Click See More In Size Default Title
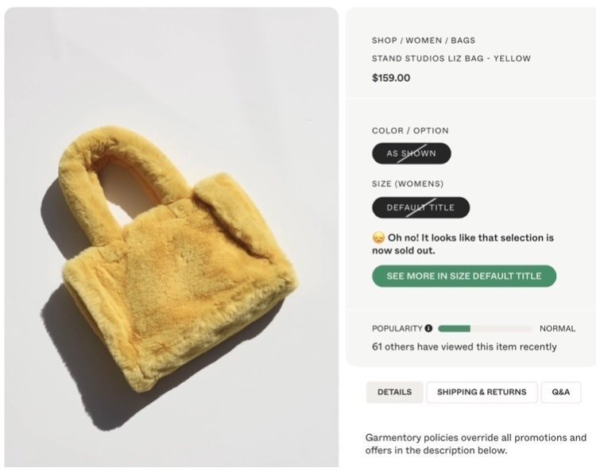This screenshot has height=472, width=596. coord(464,276)
